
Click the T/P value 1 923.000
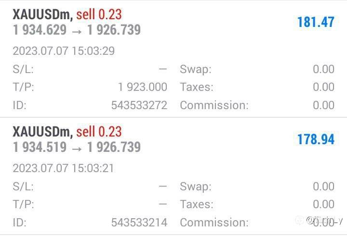pyautogui.click(x=143, y=87)
